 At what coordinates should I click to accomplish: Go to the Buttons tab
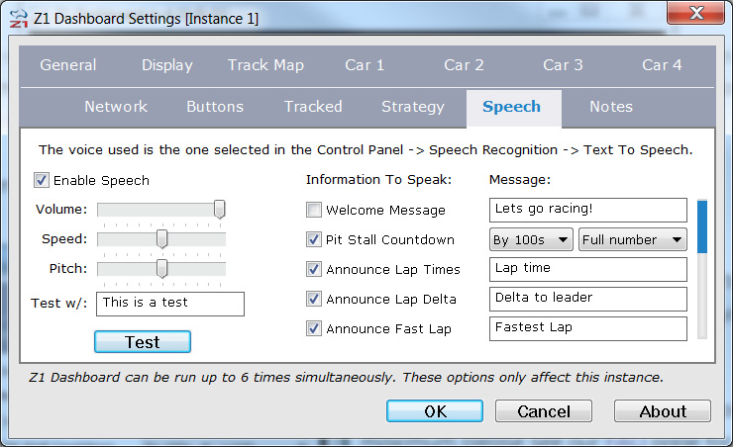coord(215,107)
